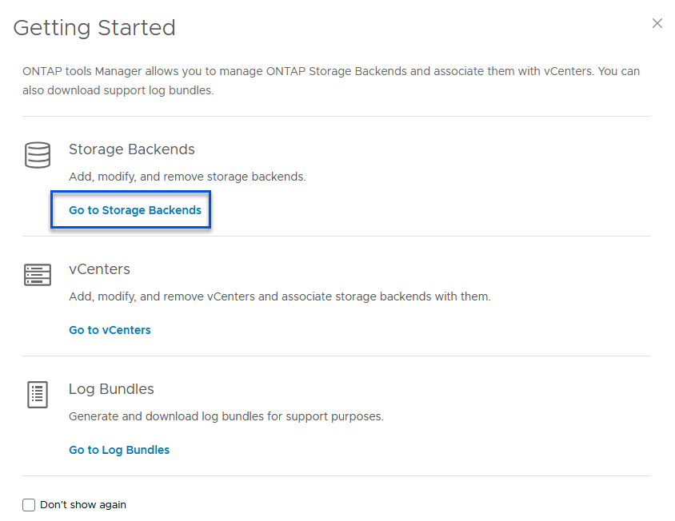
Task: Click the vCenters server icon
Action: tap(38, 275)
